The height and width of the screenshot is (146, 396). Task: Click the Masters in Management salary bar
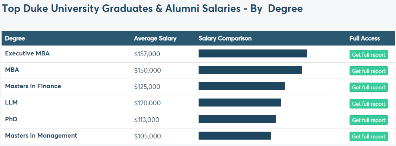coord(235,135)
